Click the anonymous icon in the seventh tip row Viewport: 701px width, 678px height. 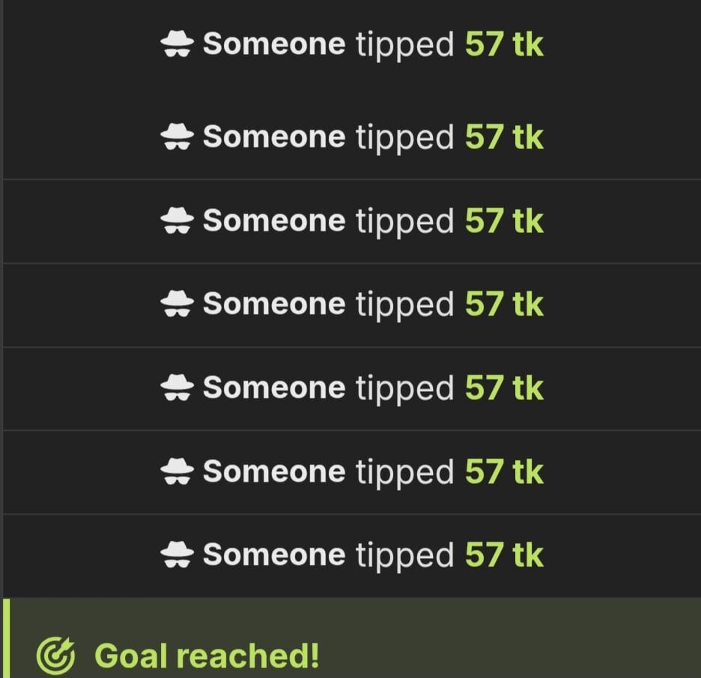pyautogui.click(x=177, y=555)
